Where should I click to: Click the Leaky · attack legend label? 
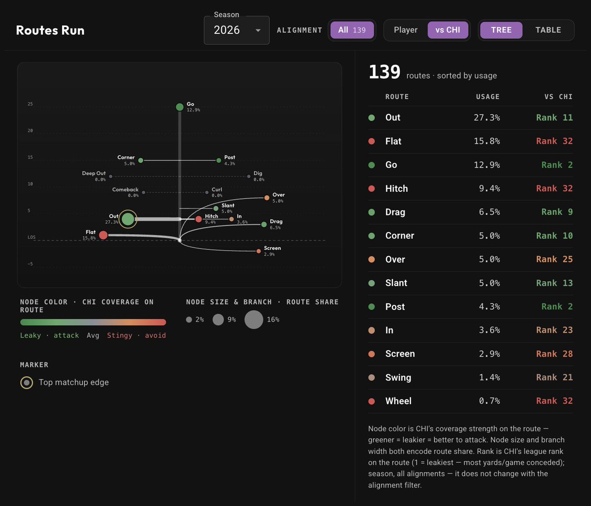pos(50,335)
